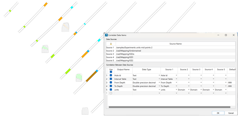Select the dotted block thumbnail with green streak
This screenshot has width=238, height=117.
pyautogui.click(x=45, y=49)
